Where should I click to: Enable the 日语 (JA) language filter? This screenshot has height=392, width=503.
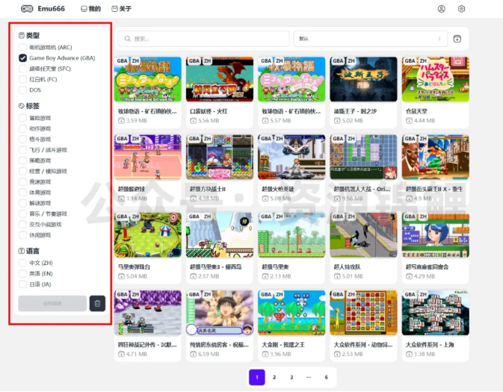[x=22, y=284]
